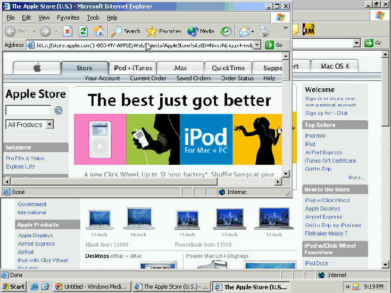391x293 pixels.
Task: Click the AIM icon in back window toolbar
Action: point(309,29)
